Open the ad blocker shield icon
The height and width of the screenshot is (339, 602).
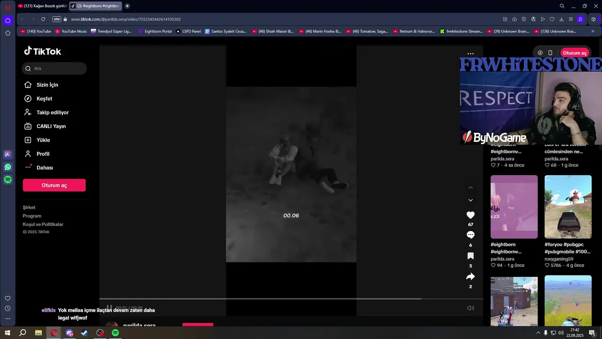524,19
